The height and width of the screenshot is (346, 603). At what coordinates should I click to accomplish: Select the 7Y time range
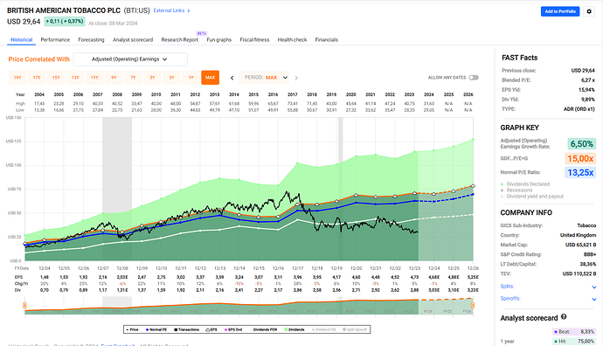pos(133,78)
